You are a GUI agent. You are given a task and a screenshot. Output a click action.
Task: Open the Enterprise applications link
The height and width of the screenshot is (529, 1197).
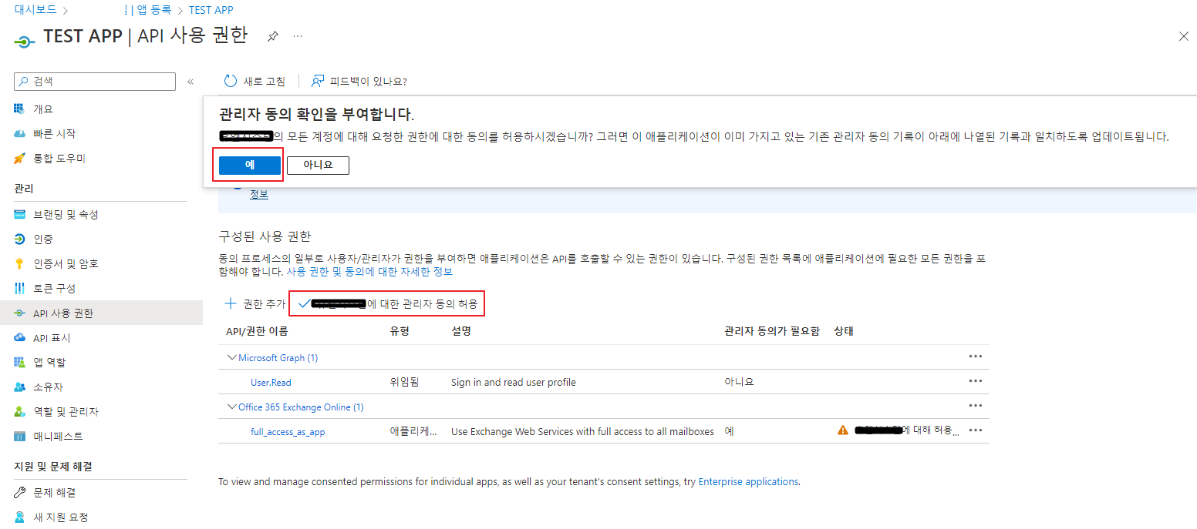748,481
